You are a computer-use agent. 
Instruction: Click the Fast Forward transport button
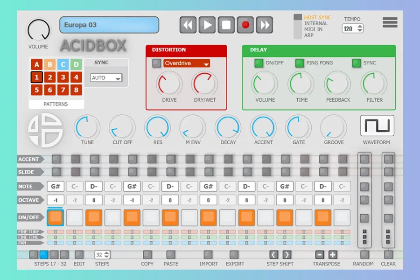tap(264, 25)
